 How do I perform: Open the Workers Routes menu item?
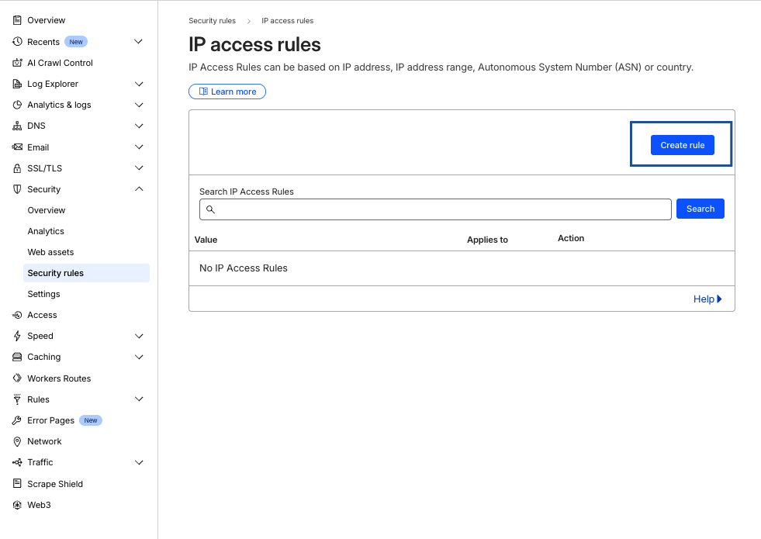pyautogui.click(x=59, y=378)
